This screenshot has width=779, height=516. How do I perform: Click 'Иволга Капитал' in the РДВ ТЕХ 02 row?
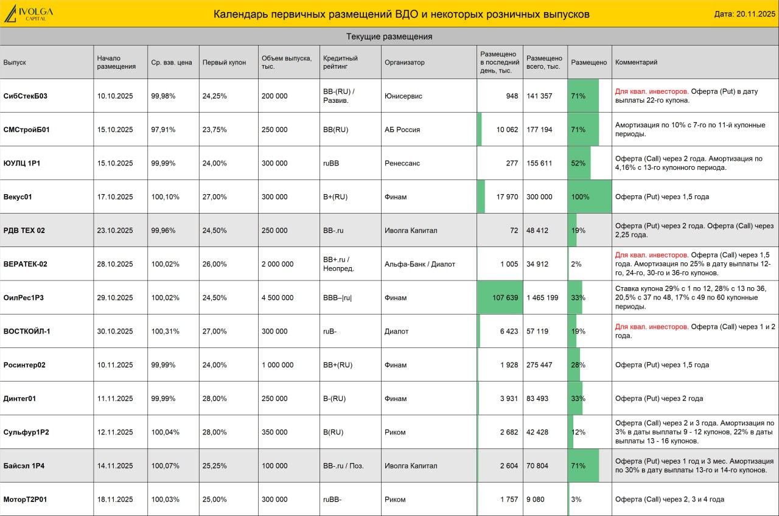click(x=411, y=231)
